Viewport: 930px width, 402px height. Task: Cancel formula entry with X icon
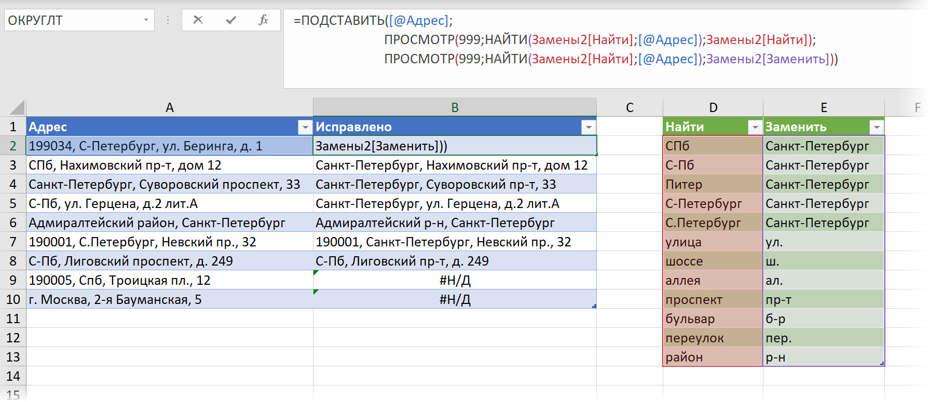point(198,20)
